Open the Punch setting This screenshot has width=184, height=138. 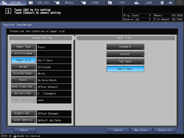point(23,80)
